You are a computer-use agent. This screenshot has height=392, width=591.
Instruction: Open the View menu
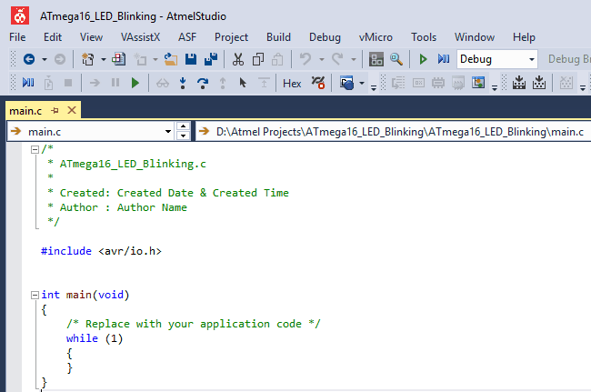click(x=91, y=37)
